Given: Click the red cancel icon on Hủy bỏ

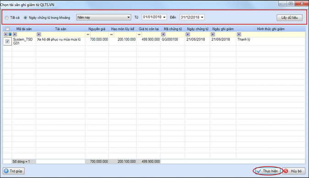Looking at the screenshot, I should (x=286, y=171).
